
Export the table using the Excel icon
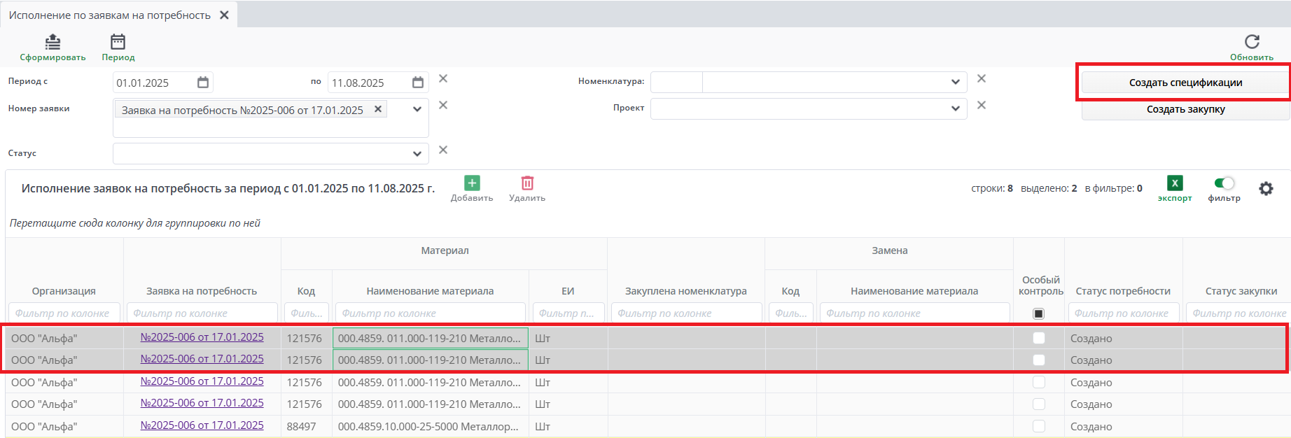[x=1174, y=183]
